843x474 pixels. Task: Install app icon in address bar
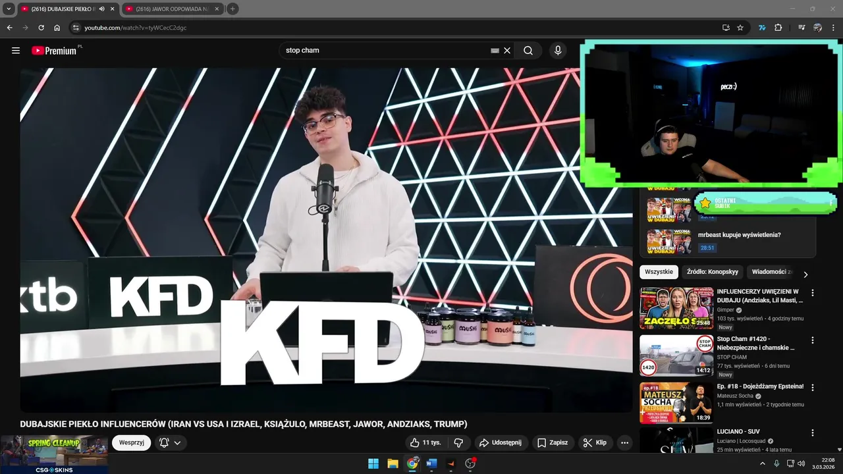(x=726, y=28)
